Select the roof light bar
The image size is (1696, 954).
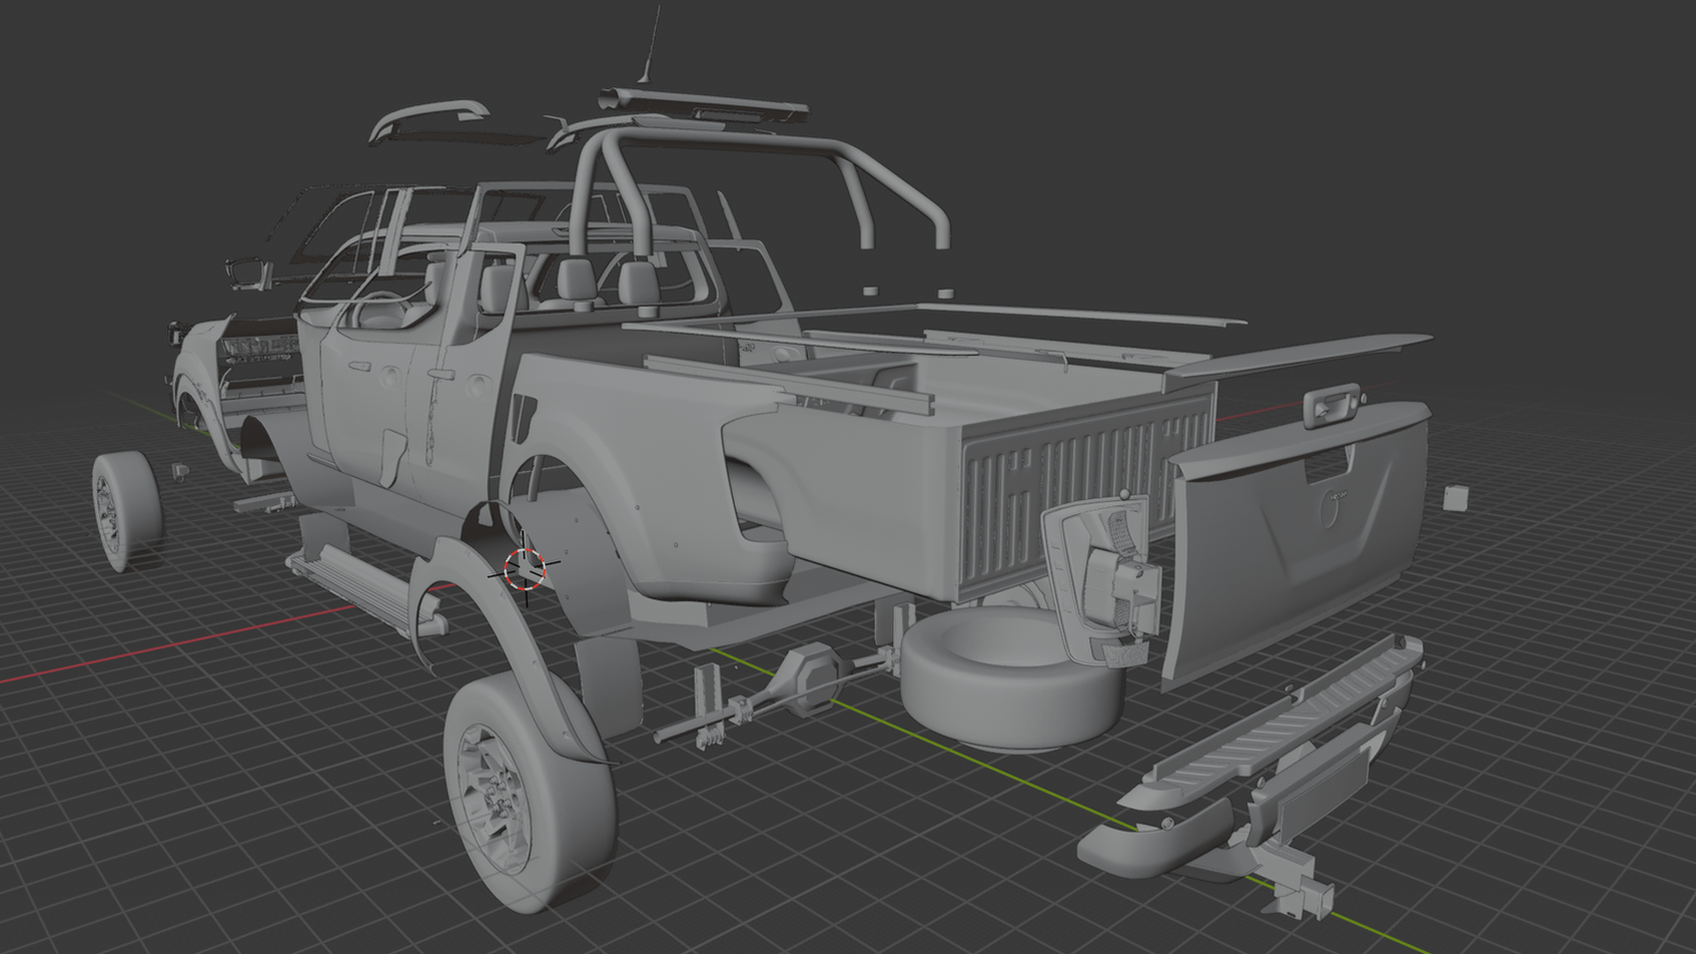pos(703,104)
